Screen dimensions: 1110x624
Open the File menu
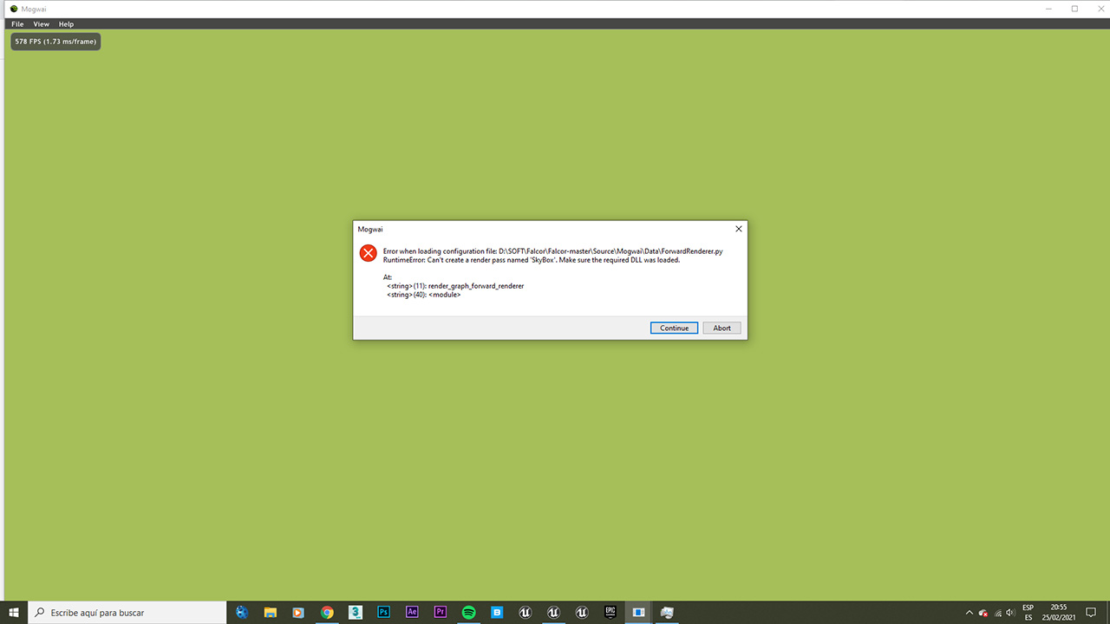tap(16, 23)
